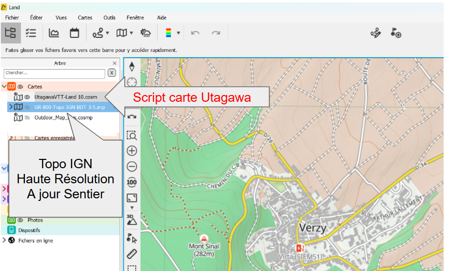Open the map selection dropdown arrow

point(131,33)
